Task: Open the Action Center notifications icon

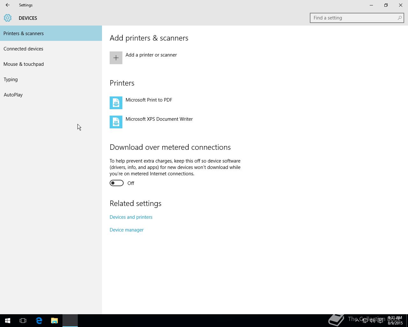Action: pos(381,321)
